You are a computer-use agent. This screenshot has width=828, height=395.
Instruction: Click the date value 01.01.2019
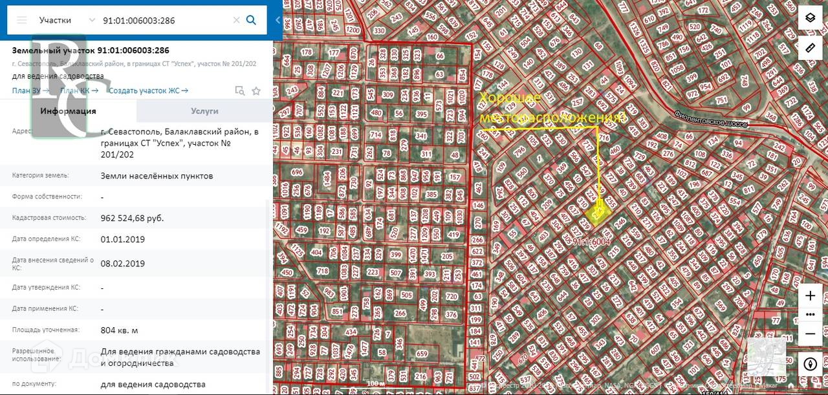pyautogui.click(x=123, y=239)
